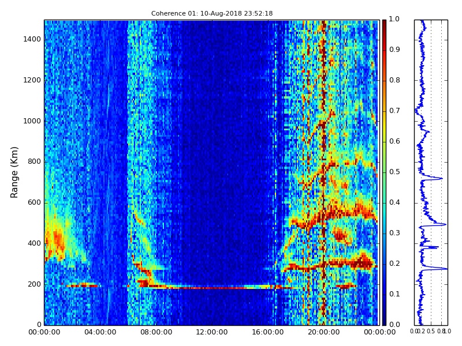Click the 0.5 colorbar tick label
Viewport: 462px width, 346px height.
(394, 172)
